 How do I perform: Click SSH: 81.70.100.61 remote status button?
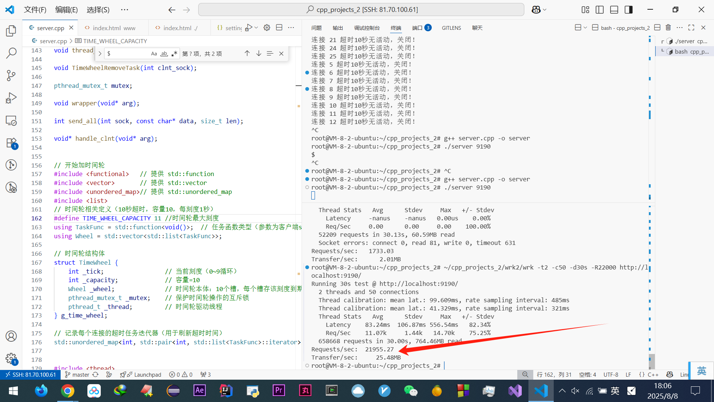click(x=30, y=374)
